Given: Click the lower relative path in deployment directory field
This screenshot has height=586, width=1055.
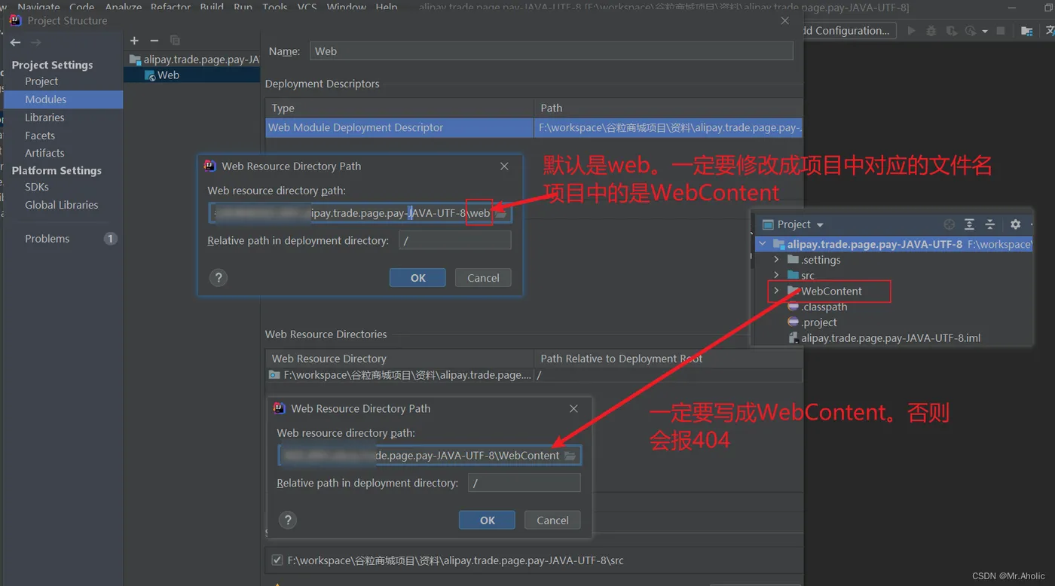Looking at the screenshot, I should click(x=524, y=484).
